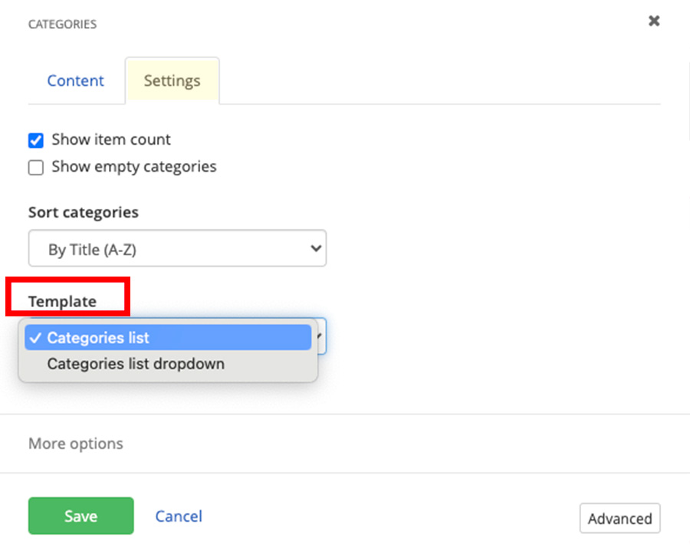Choose Categories list in the Template dropdown
Screen dimensions: 690x560
click(x=100, y=337)
